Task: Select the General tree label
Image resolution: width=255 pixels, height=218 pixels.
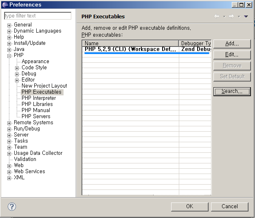Action: [x=23, y=25]
